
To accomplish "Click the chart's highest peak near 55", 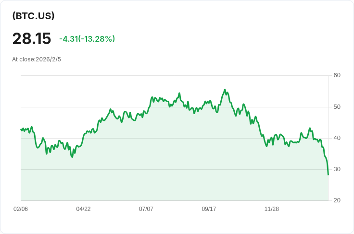I will [225, 90].
